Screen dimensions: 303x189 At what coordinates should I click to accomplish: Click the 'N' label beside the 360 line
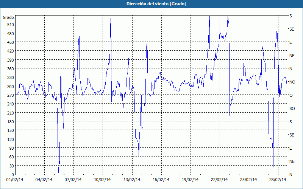click(x=291, y=69)
